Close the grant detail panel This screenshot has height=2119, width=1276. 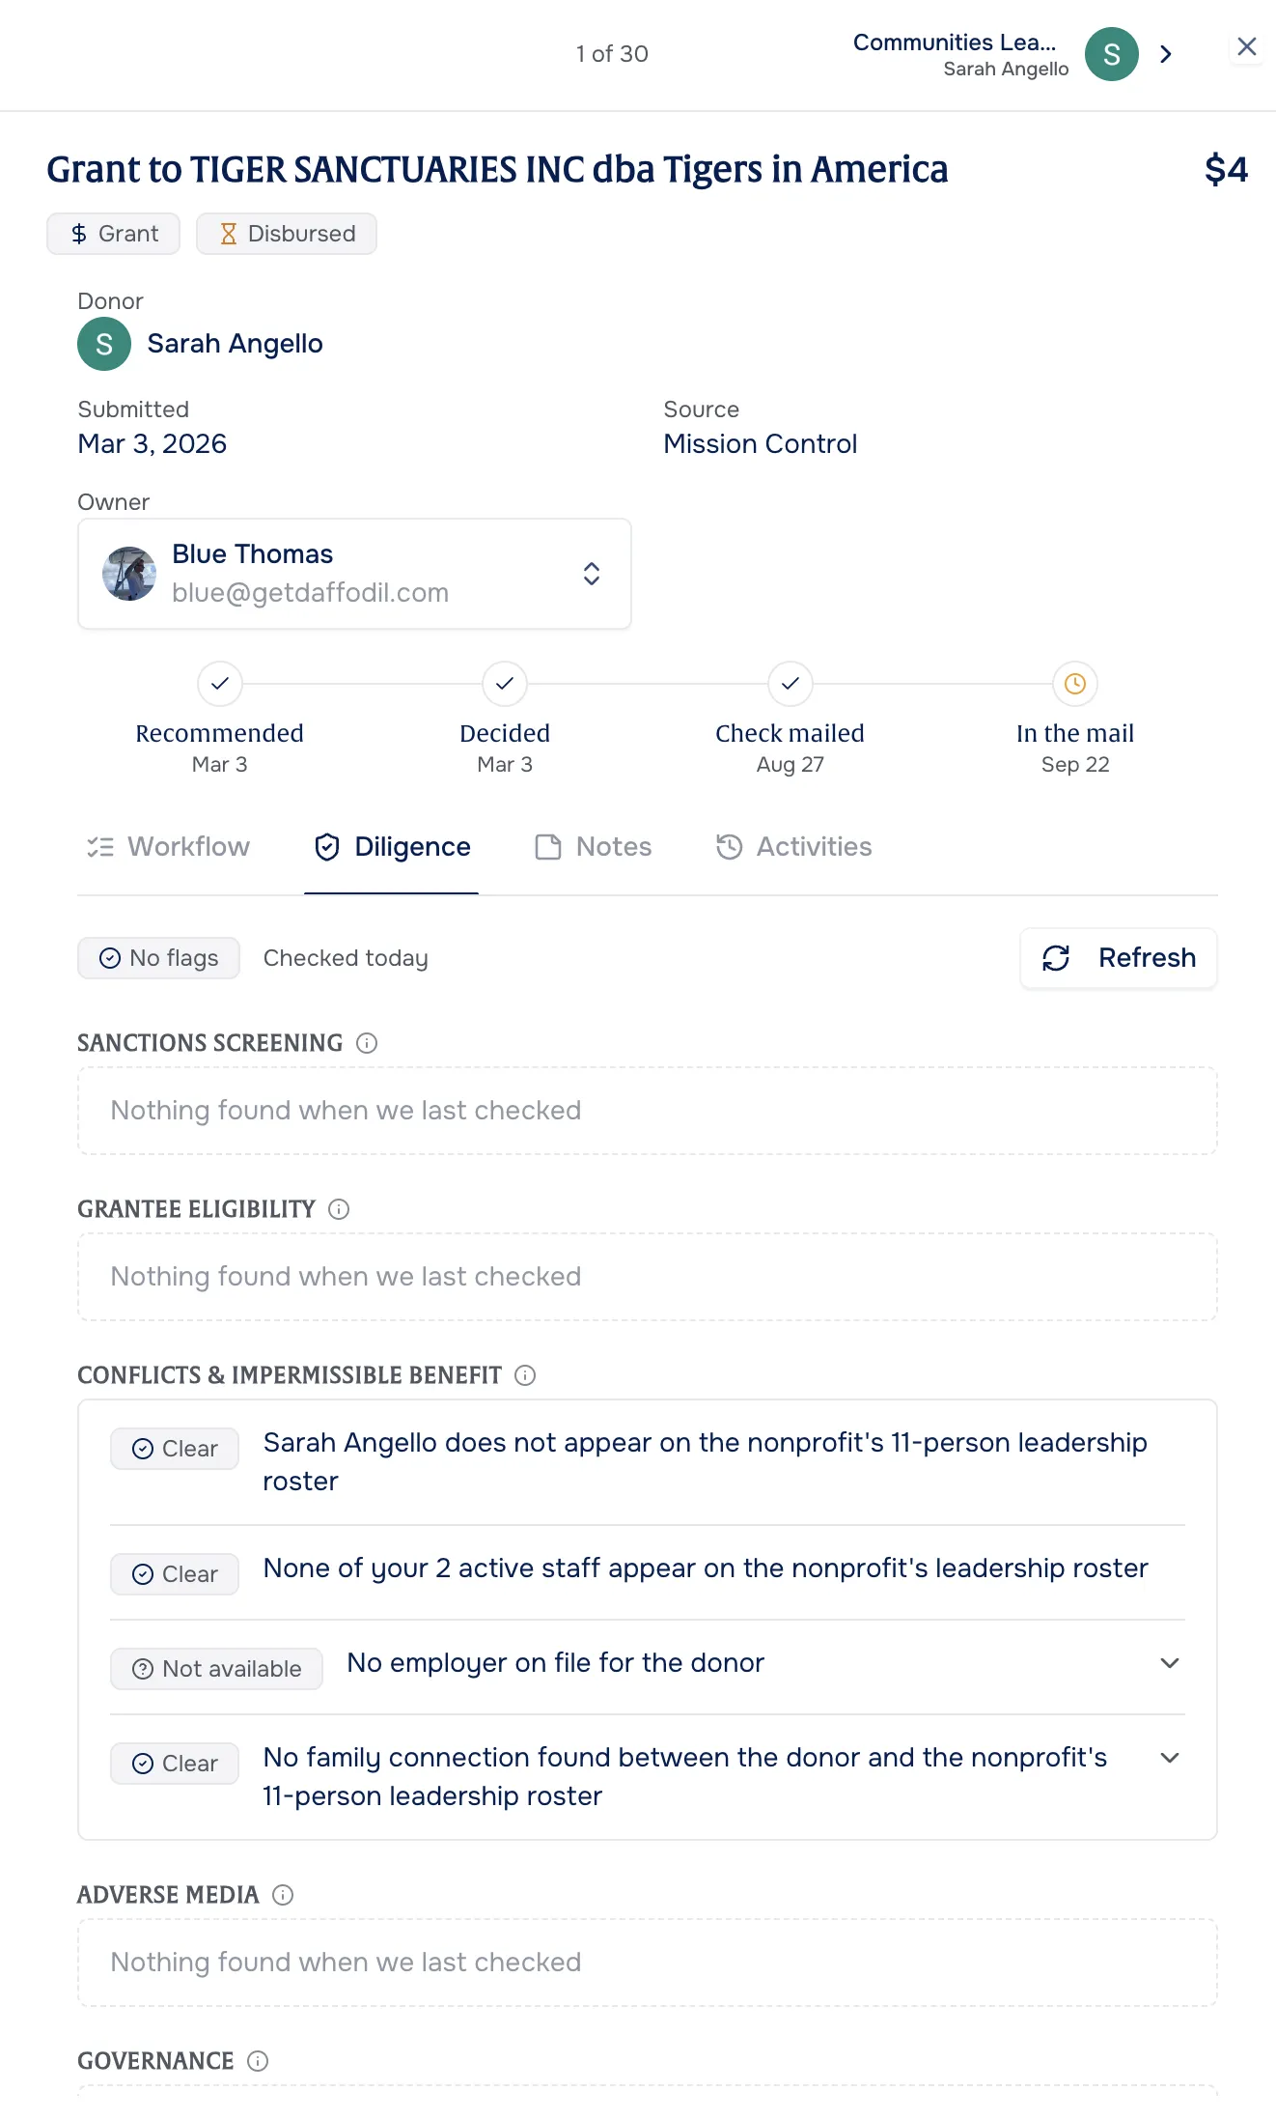point(1247,46)
